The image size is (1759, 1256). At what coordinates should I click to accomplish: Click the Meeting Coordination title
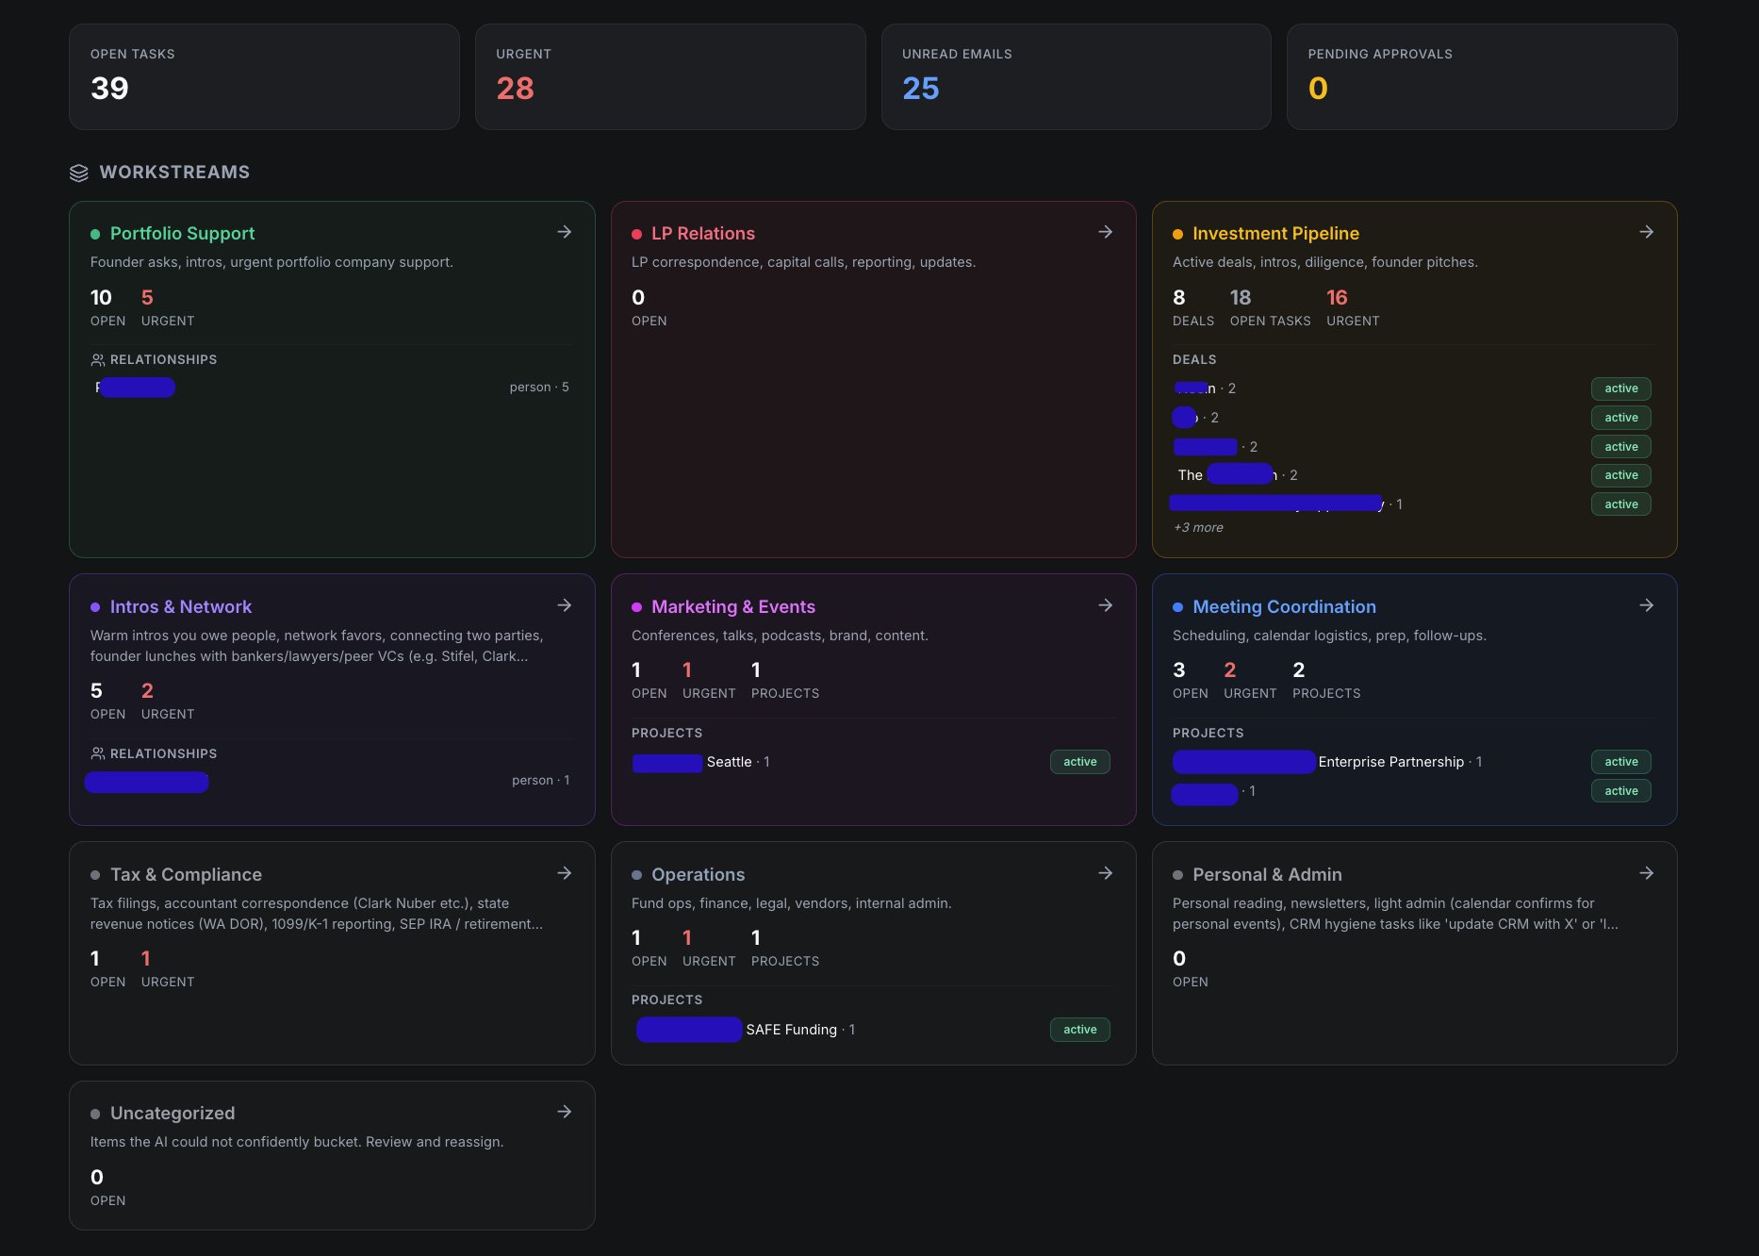1284,606
